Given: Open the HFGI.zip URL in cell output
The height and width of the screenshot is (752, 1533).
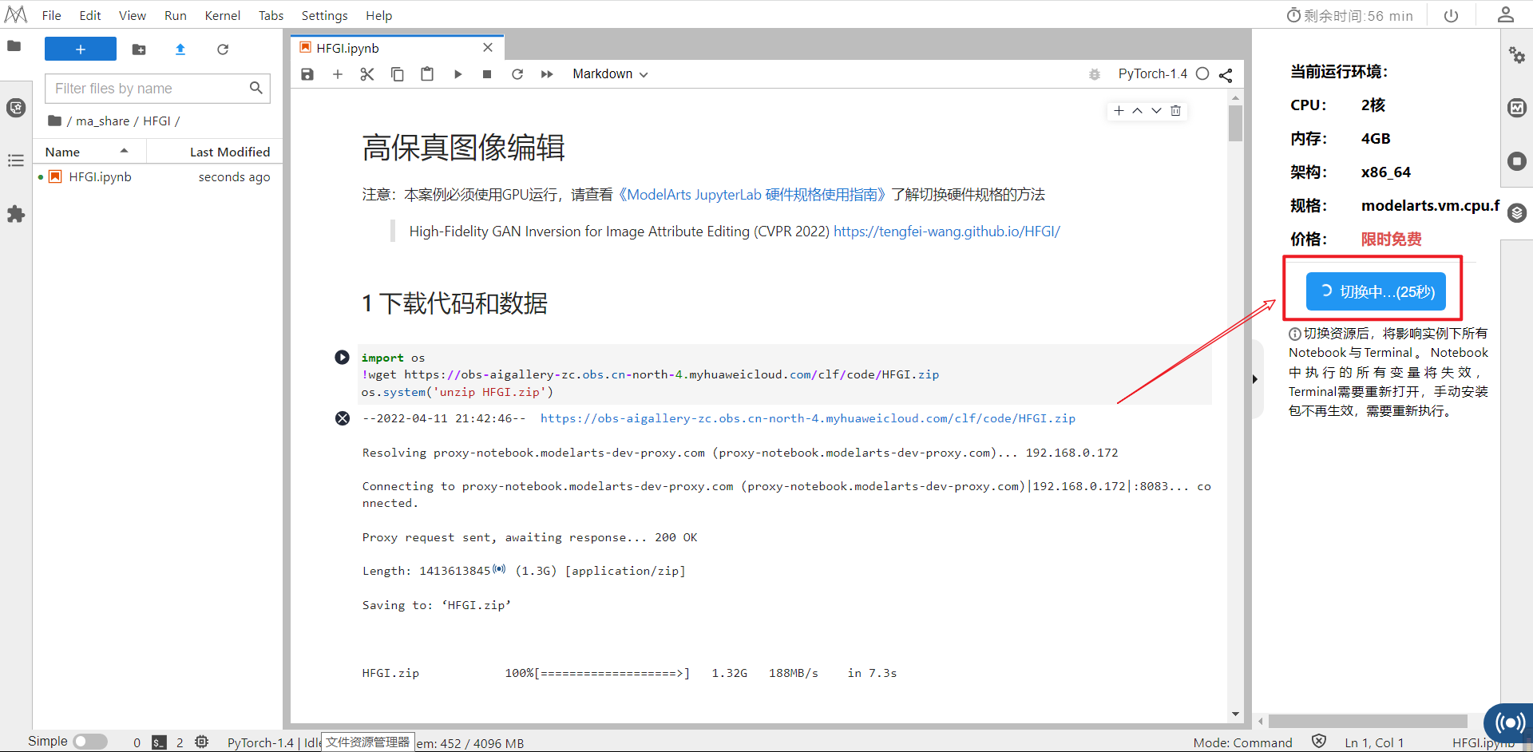Looking at the screenshot, I should 808,418.
